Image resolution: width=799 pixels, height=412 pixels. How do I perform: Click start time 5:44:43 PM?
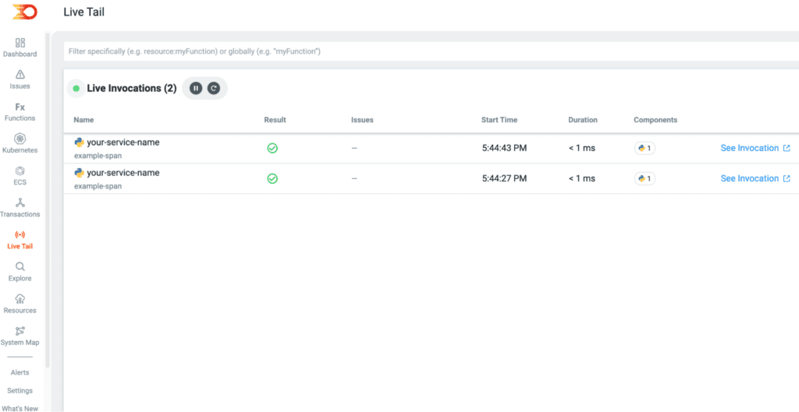(x=505, y=148)
